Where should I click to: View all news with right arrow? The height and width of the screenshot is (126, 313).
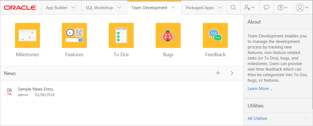(x=232, y=73)
